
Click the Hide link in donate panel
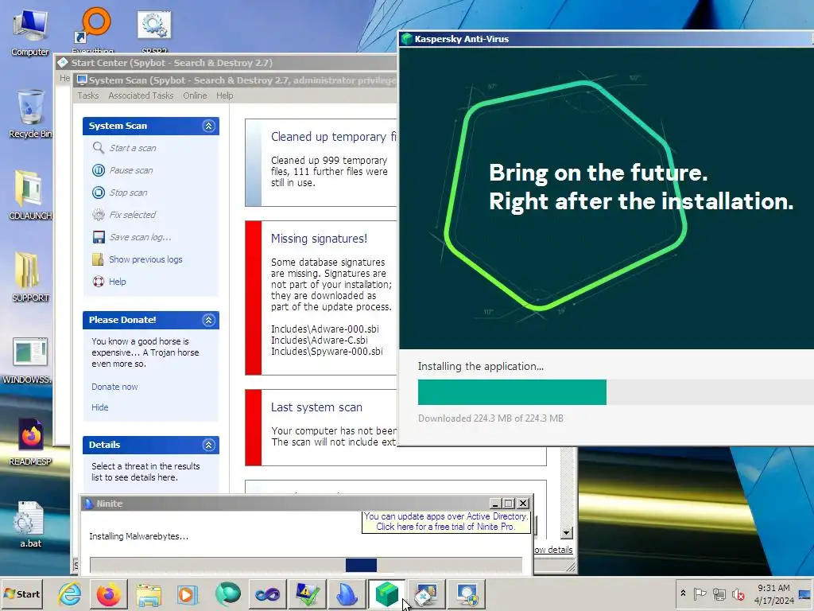click(99, 407)
